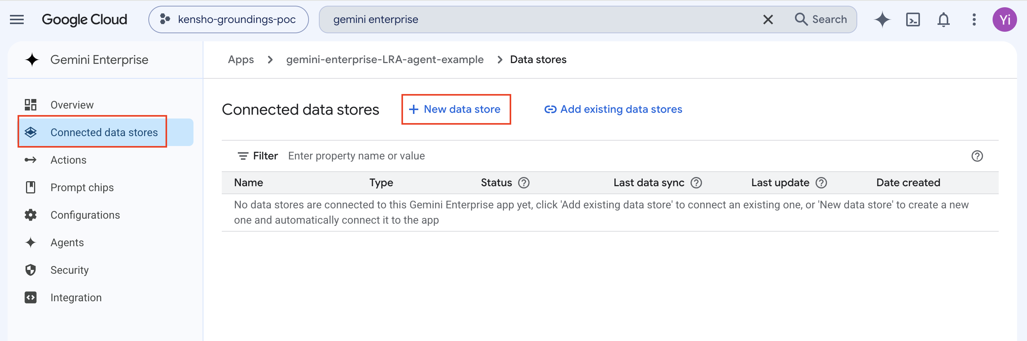Create a New data store

point(456,109)
